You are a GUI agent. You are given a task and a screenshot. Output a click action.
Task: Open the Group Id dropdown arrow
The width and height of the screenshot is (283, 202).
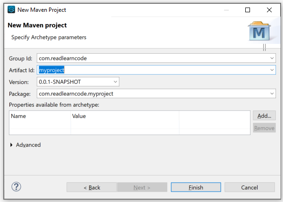[x=272, y=58]
